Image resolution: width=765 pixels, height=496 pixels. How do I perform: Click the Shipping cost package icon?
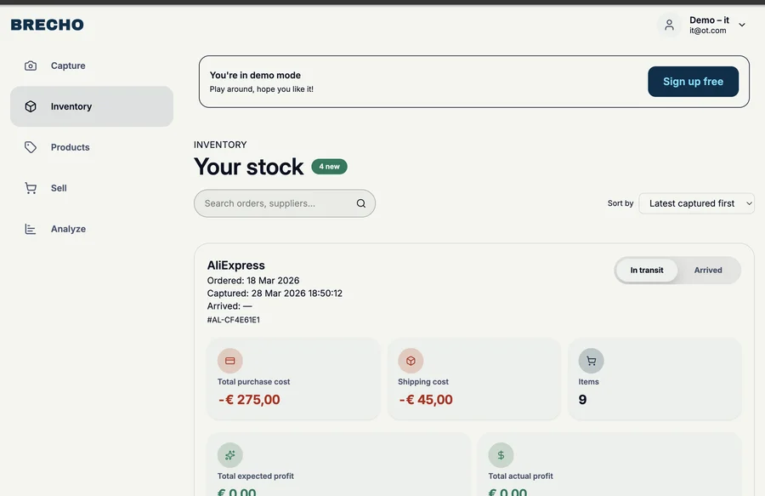[x=411, y=360]
